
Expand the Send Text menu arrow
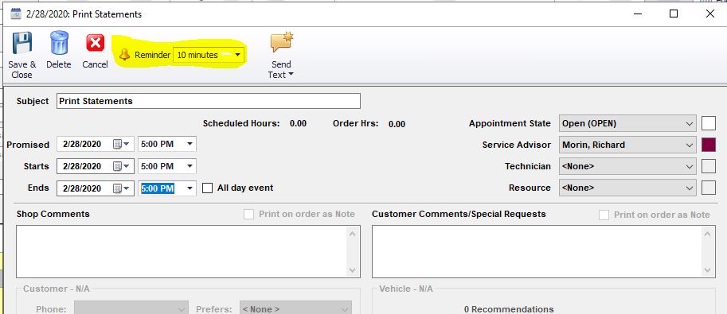[291, 75]
